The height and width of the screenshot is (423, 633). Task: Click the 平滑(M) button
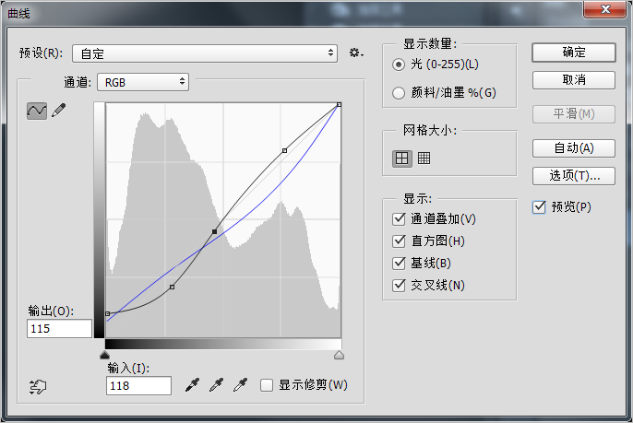[574, 114]
